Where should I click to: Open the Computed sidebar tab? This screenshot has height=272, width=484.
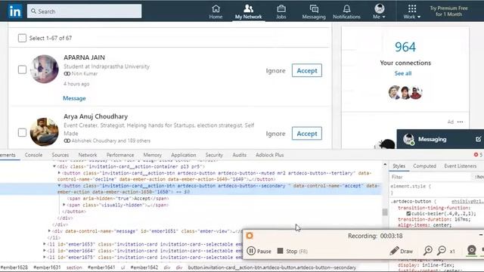click(x=424, y=166)
